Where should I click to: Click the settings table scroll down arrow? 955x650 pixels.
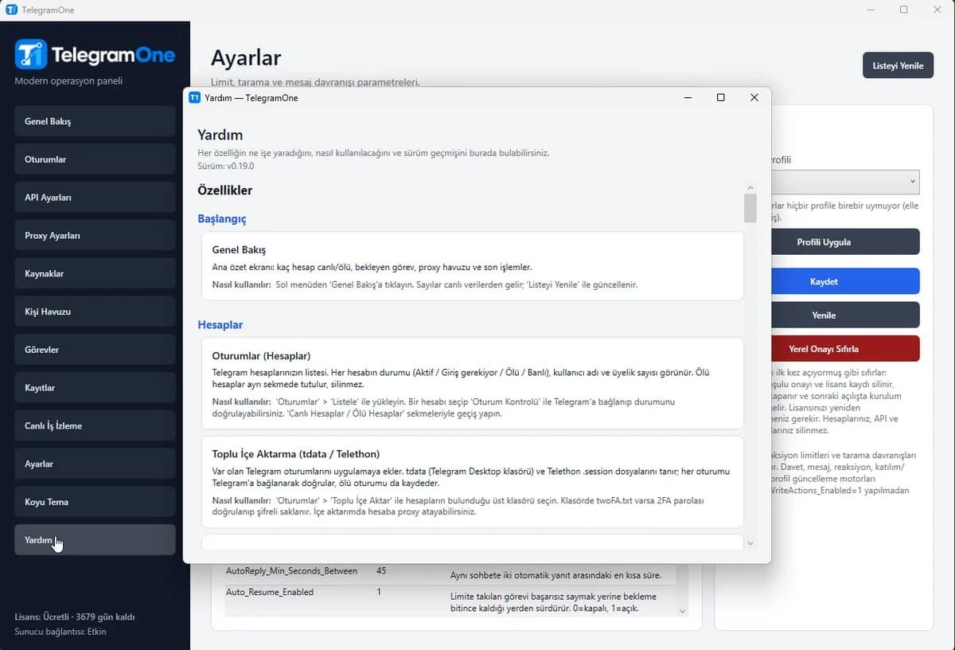tap(682, 610)
